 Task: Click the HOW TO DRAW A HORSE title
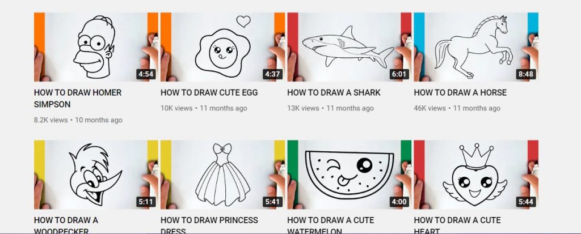[x=460, y=92]
